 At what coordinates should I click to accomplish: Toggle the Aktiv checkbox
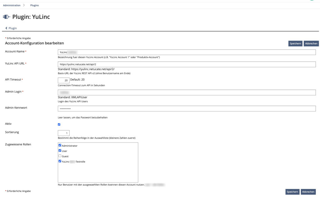pyautogui.click(x=59, y=124)
